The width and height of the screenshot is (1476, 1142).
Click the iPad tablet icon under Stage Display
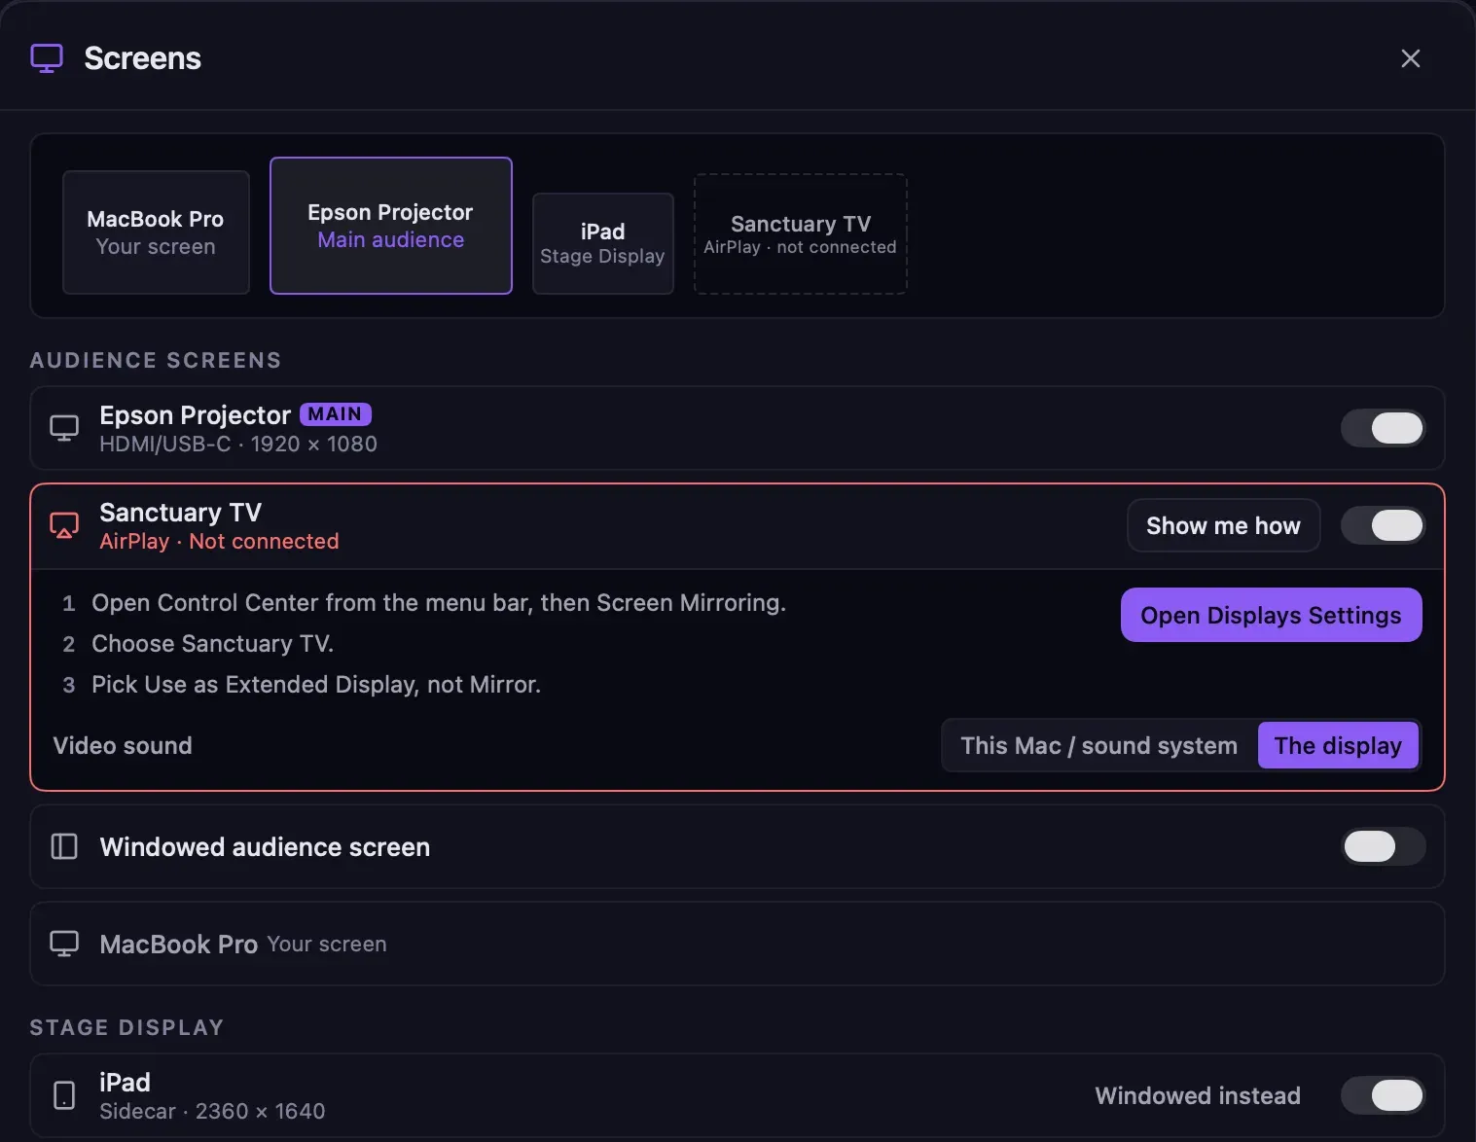64,1095
